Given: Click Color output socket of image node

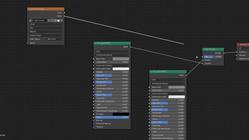Looking at the screenshot, I should 64,13.
